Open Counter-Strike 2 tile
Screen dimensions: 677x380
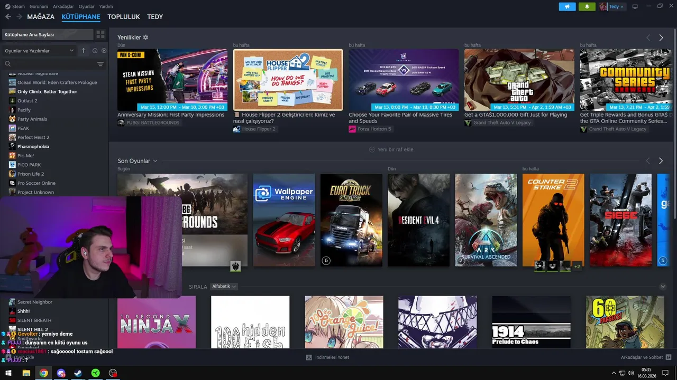tap(553, 220)
